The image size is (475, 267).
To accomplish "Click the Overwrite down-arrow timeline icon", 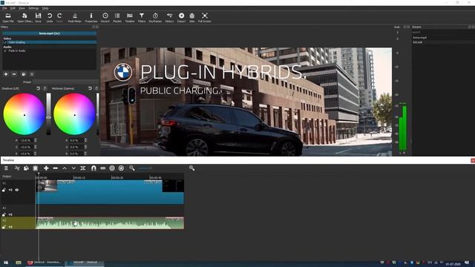I will 73,168.
